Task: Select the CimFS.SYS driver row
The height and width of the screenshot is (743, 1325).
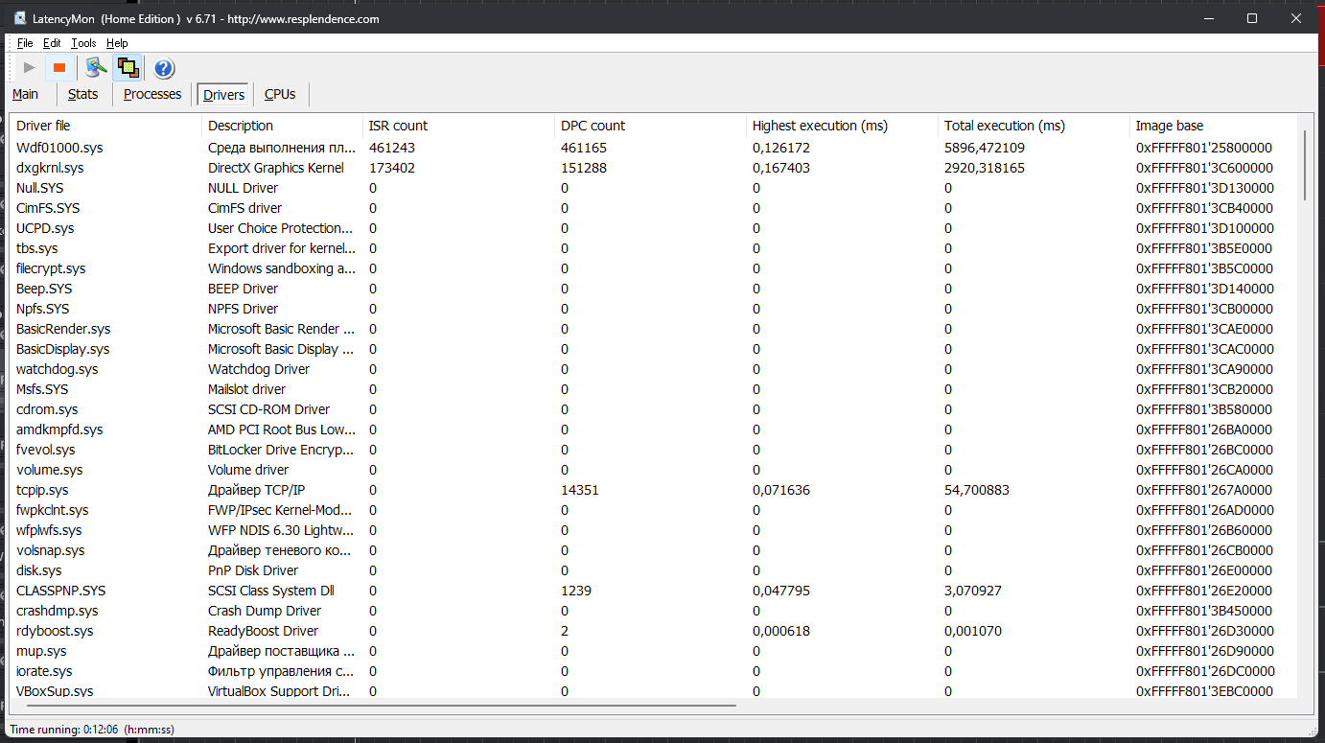Action: [x=653, y=208]
